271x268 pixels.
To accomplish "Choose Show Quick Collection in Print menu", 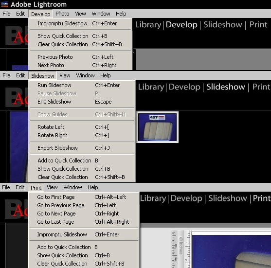I will click(84, 255).
